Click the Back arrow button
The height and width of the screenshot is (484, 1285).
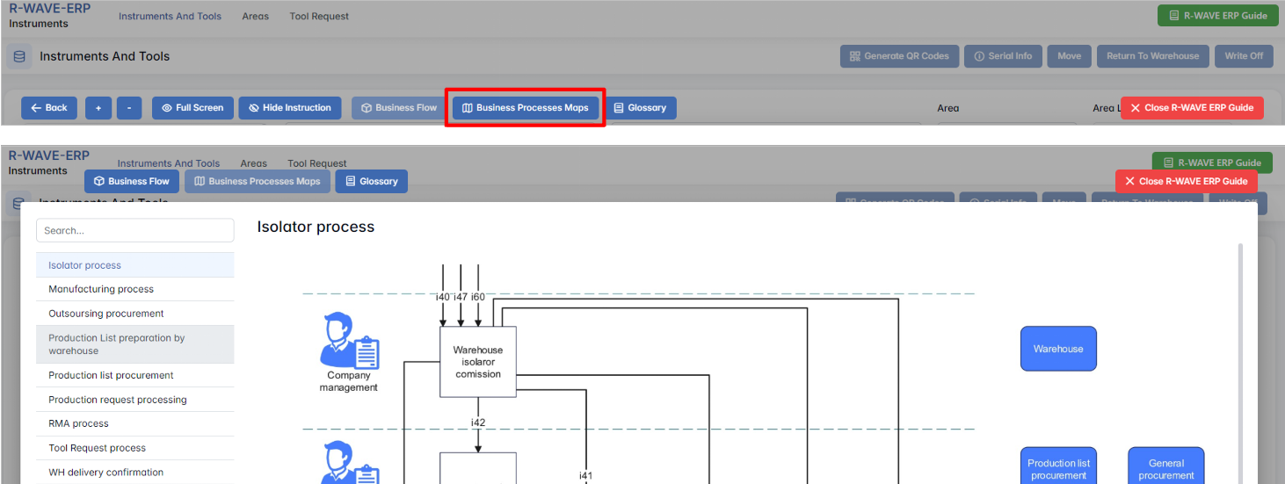[49, 108]
